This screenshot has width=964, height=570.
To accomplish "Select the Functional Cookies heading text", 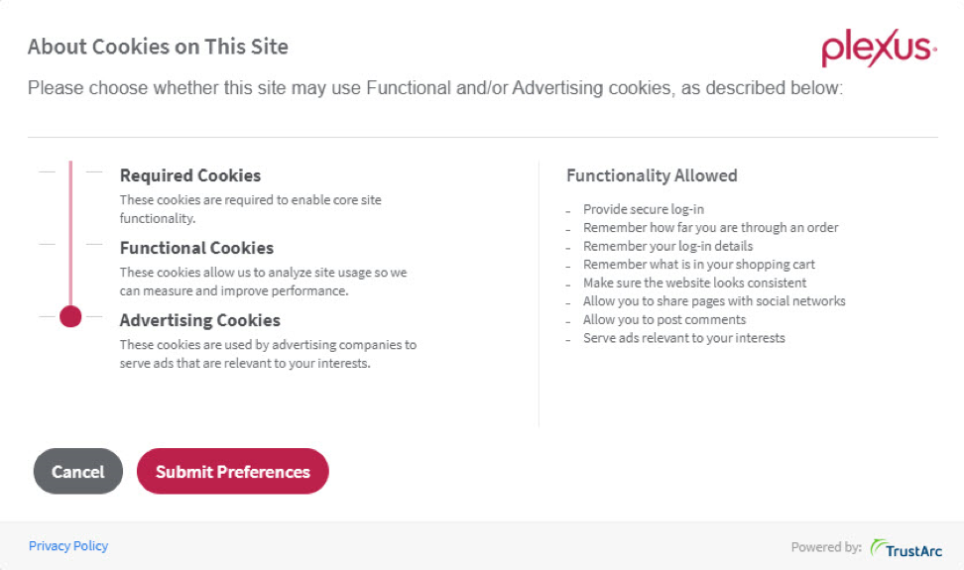I will (x=196, y=248).
